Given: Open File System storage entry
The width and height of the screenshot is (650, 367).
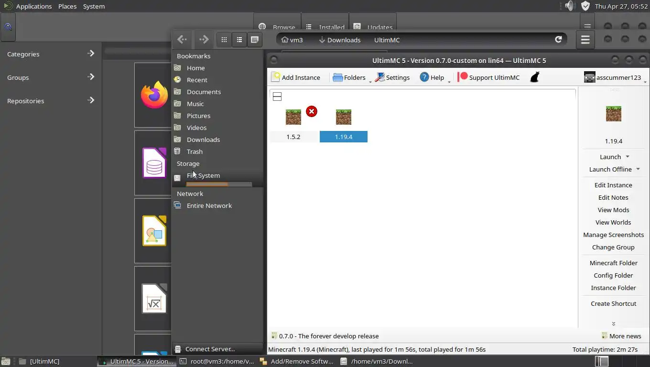Looking at the screenshot, I should coord(217,178).
